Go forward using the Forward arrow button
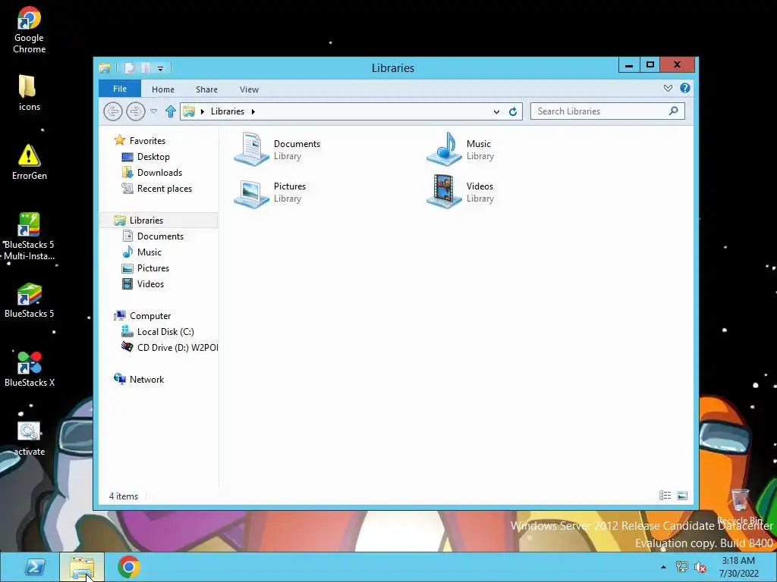 [135, 111]
